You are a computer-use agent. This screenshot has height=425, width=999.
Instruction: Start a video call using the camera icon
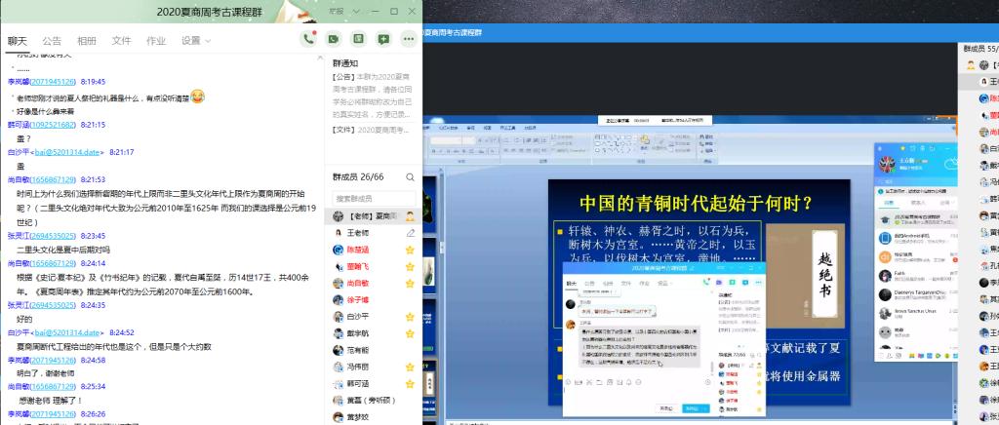[334, 39]
